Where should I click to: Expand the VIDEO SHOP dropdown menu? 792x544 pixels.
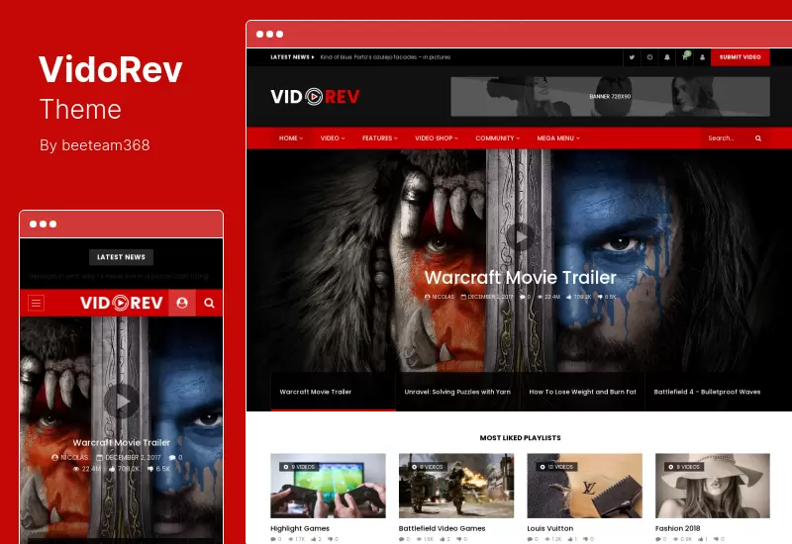pos(437,138)
